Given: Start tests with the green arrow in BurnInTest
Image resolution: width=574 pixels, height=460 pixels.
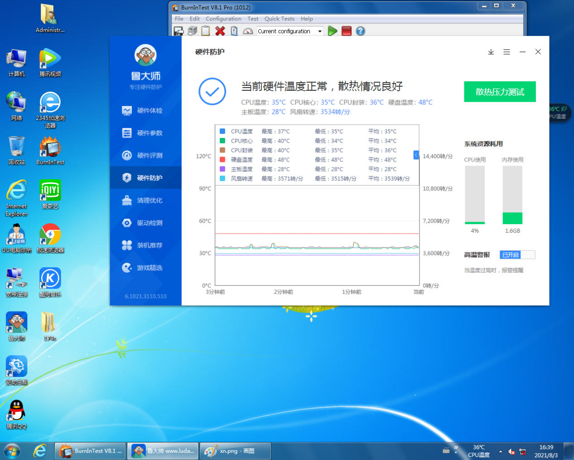Looking at the screenshot, I should [333, 31].
